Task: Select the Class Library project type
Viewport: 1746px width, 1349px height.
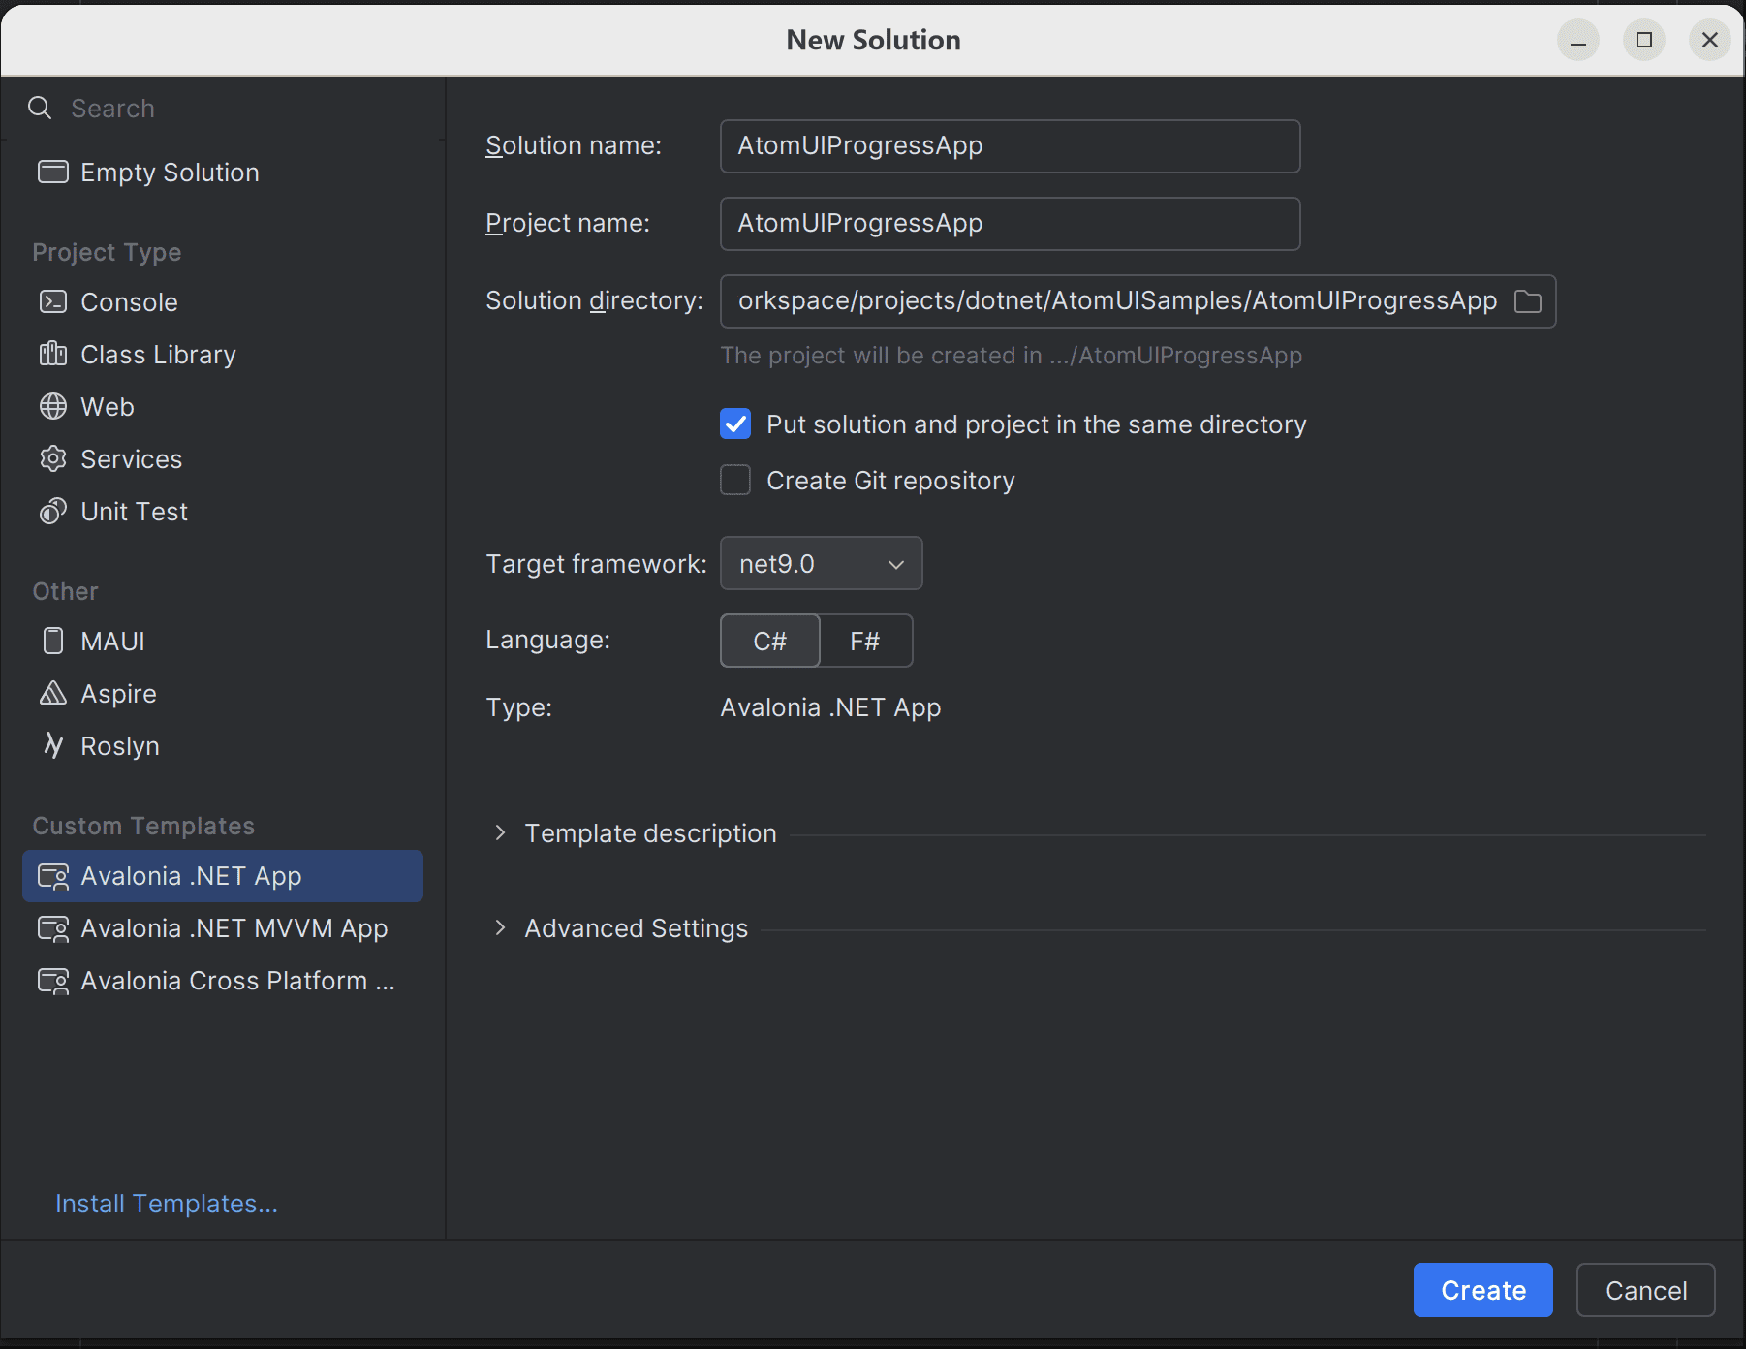Action: point(223,354)
